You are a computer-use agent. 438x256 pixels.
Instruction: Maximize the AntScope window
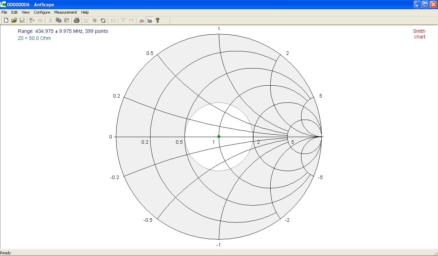(x=425, y=4)
